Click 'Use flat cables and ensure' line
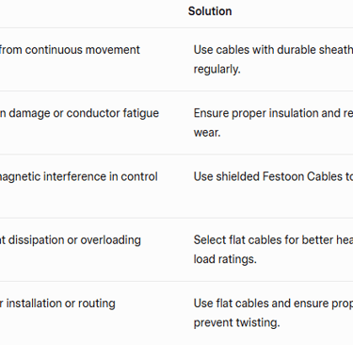 point(273,304)
